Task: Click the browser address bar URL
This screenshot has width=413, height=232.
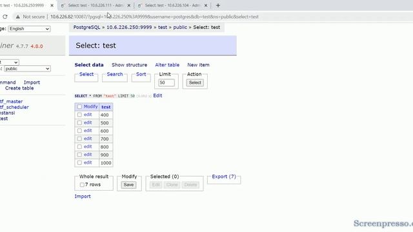Action: (x=154, y=17)
